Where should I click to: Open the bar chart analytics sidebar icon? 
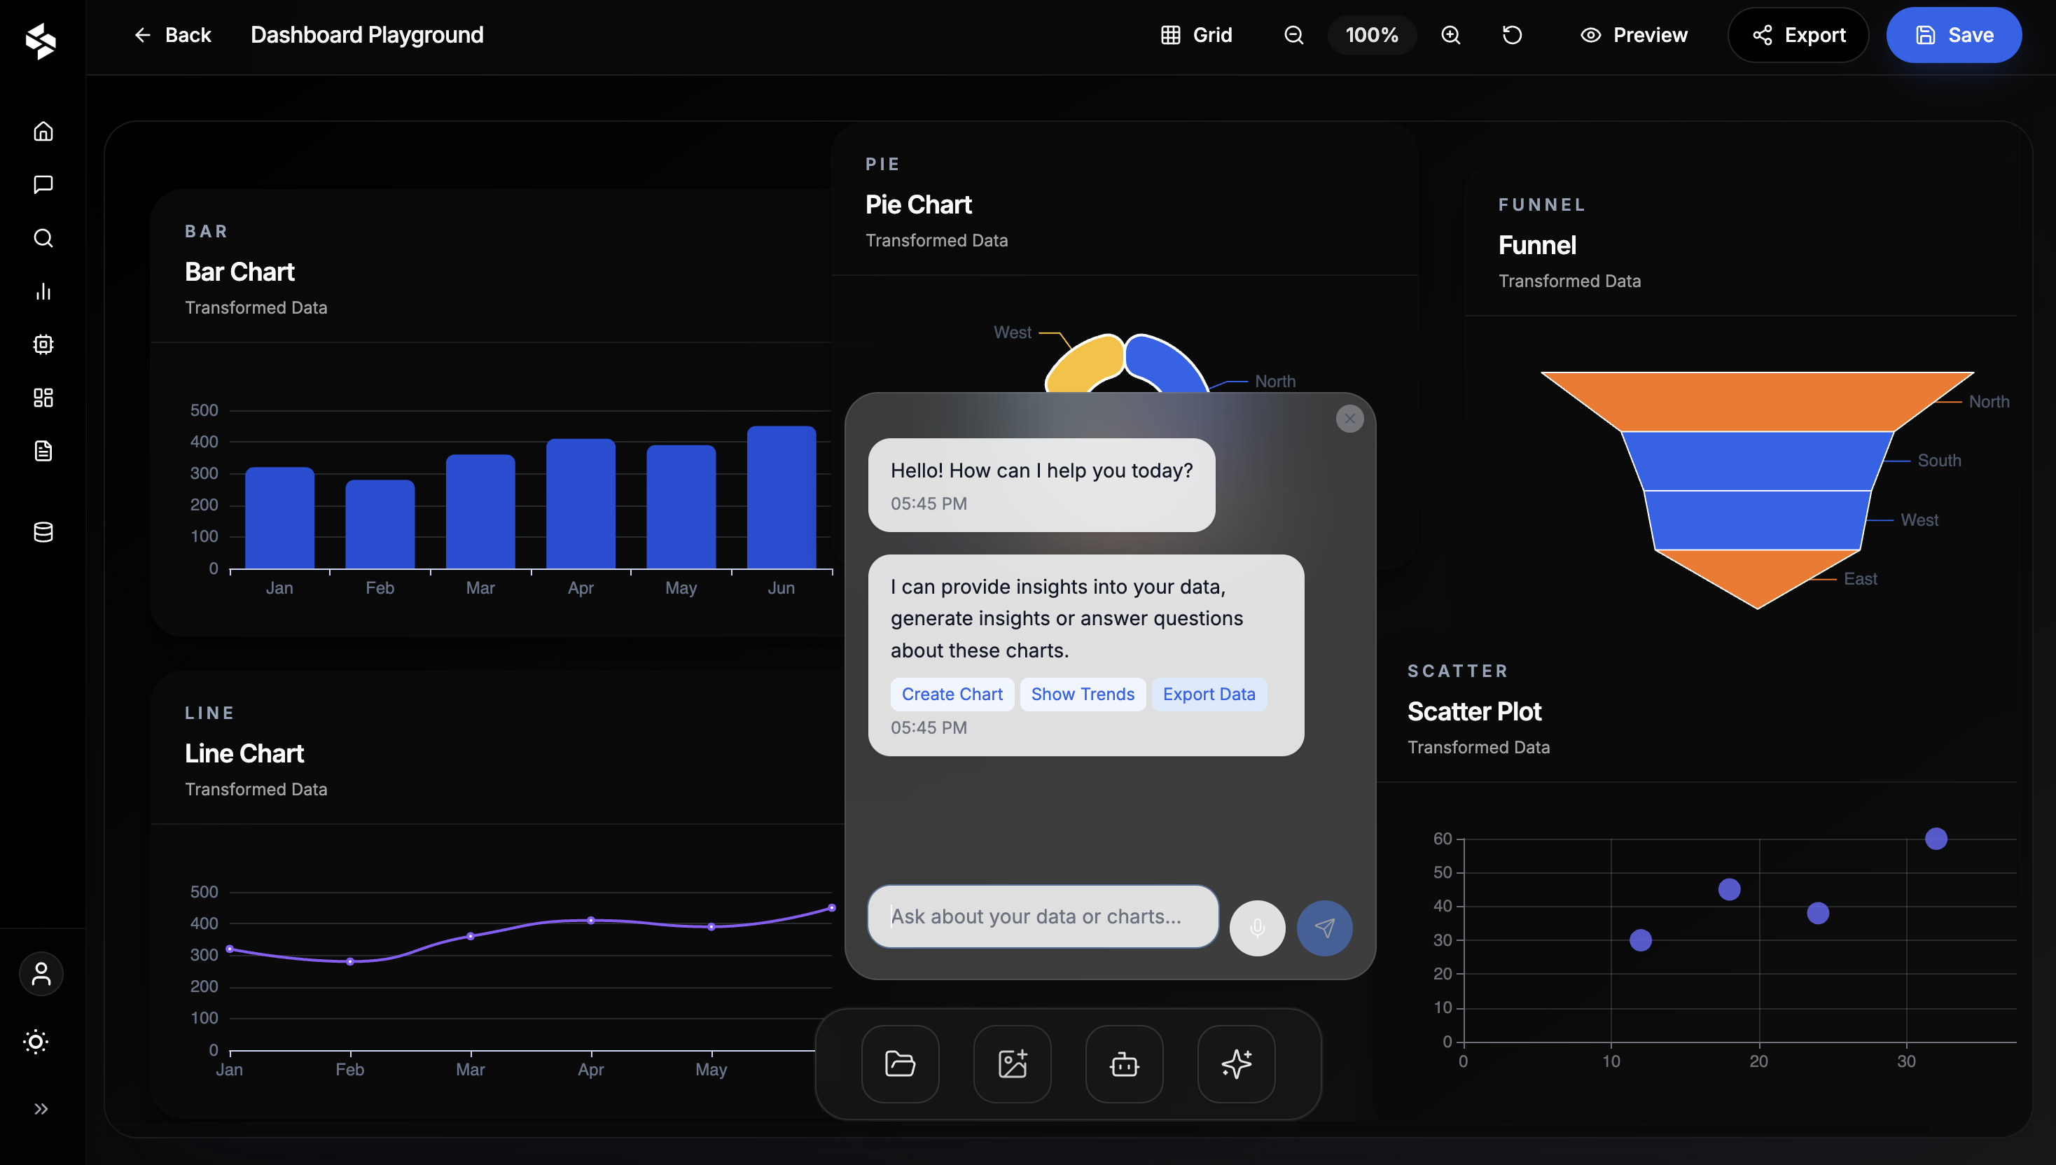pos(43,291)
